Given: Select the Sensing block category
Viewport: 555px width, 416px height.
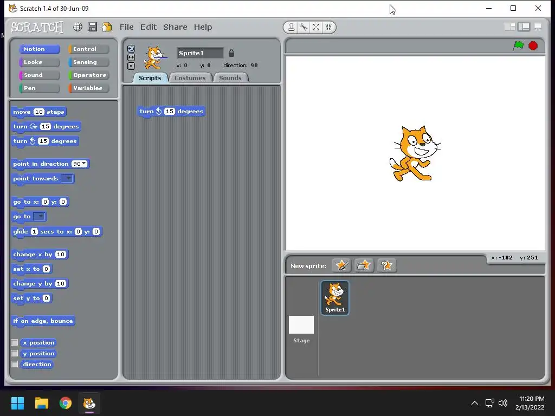Looking at the screenshot, I should (88, 62).
